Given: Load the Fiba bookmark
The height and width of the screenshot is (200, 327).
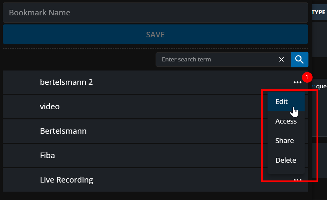Looking at the screenshot, I should pyautogui.click(x=47, y=155).
